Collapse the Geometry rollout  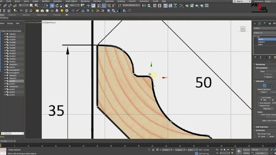260,130
